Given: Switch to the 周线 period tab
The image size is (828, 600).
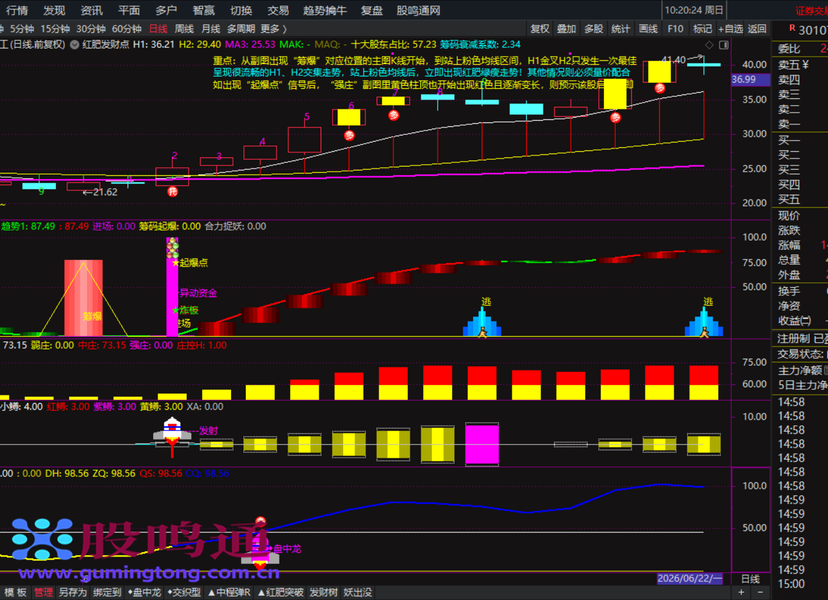Looking at the screenshot, I should 184,29.
